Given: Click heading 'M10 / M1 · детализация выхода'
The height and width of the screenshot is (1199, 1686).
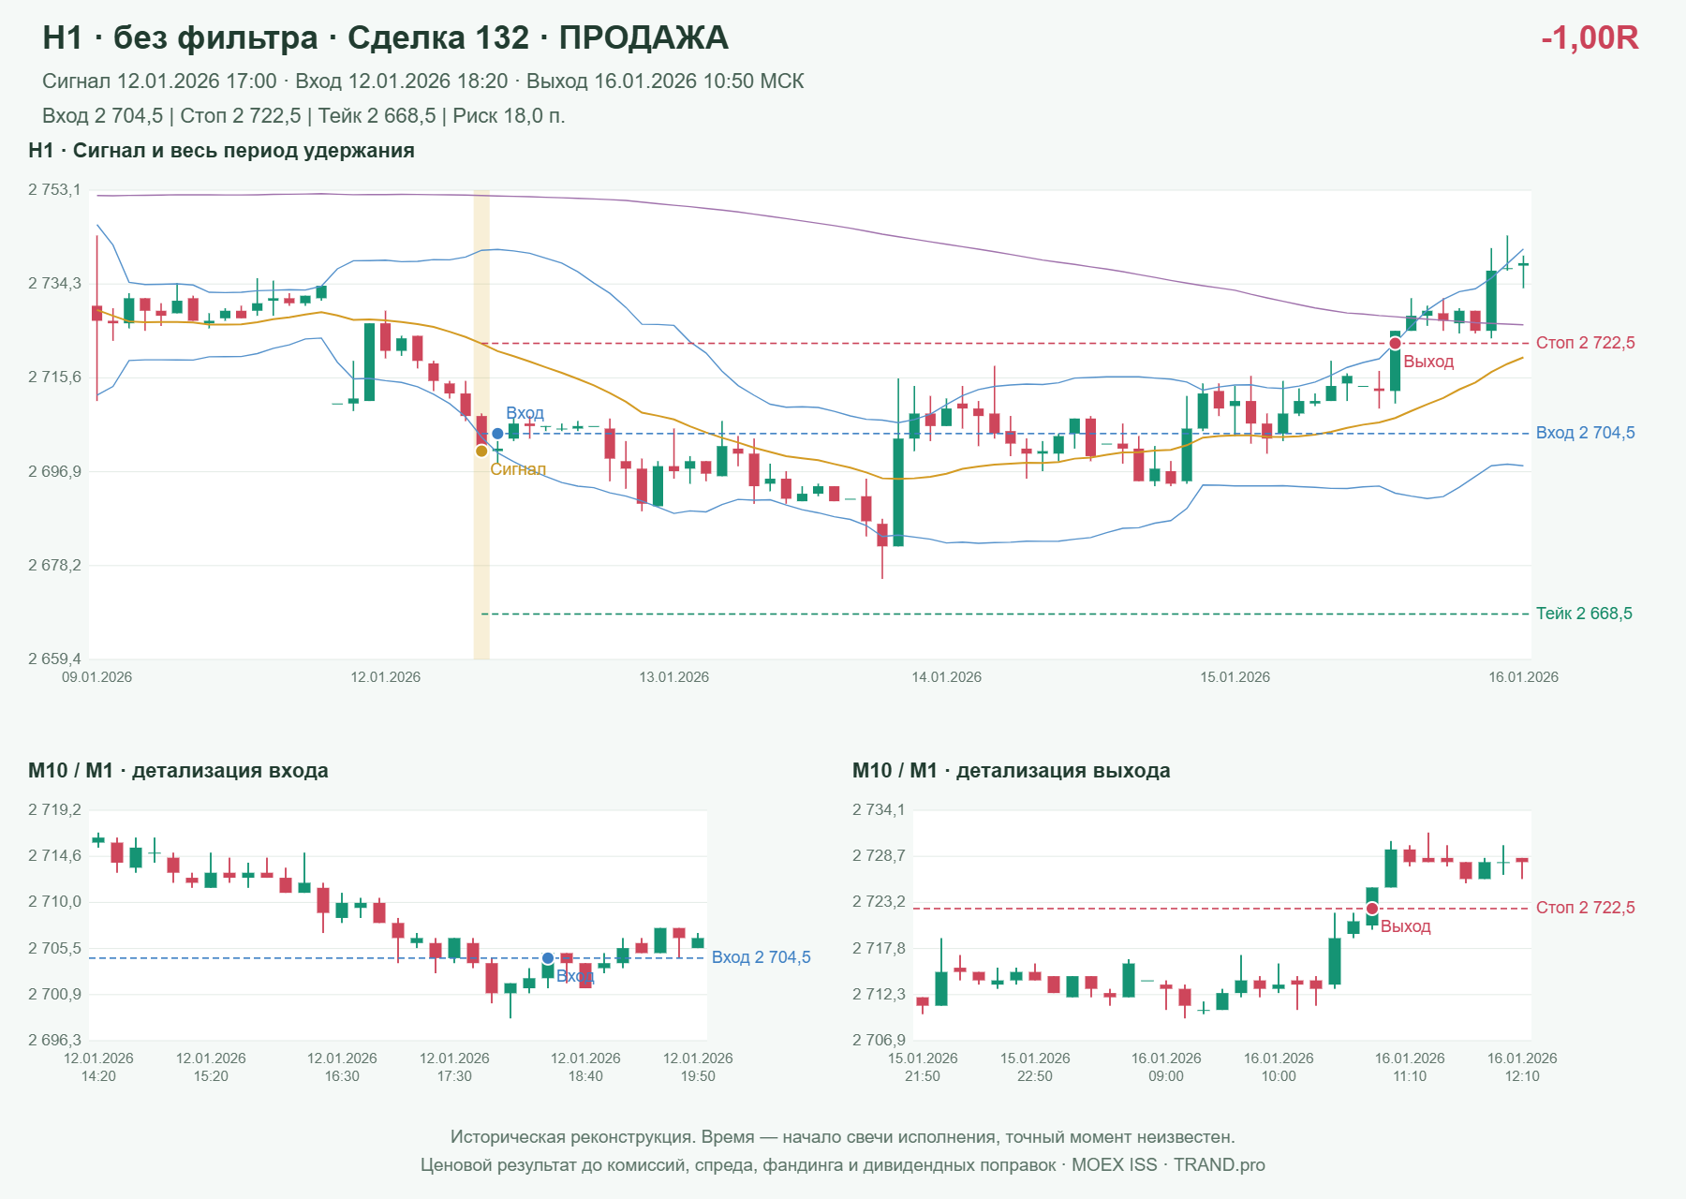Looking at the screenshot, I should tap(1012, 771).
